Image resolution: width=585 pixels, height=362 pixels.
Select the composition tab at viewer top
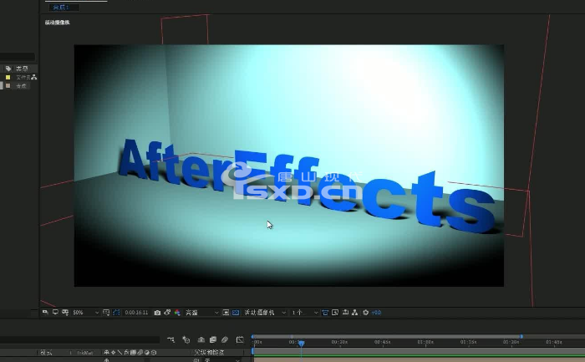(x=64, y=8)
